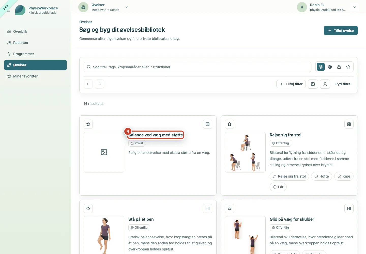Viewport: 366px width, 254px height.
Task: Click the Balance ved væg placeholder image
Action: [104, 152]
